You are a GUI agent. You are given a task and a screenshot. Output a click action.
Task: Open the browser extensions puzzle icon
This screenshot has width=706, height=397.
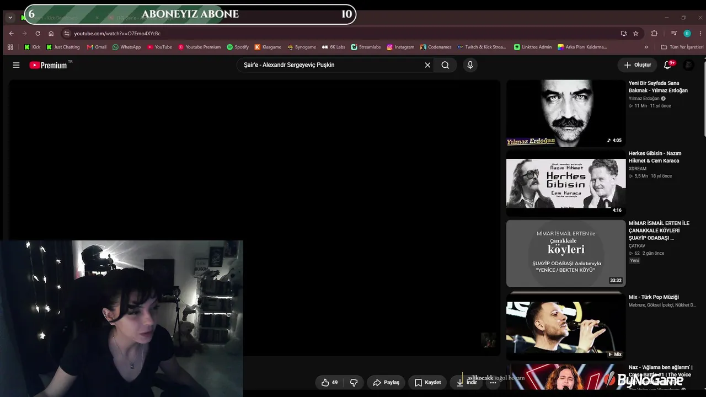[654, 33]
